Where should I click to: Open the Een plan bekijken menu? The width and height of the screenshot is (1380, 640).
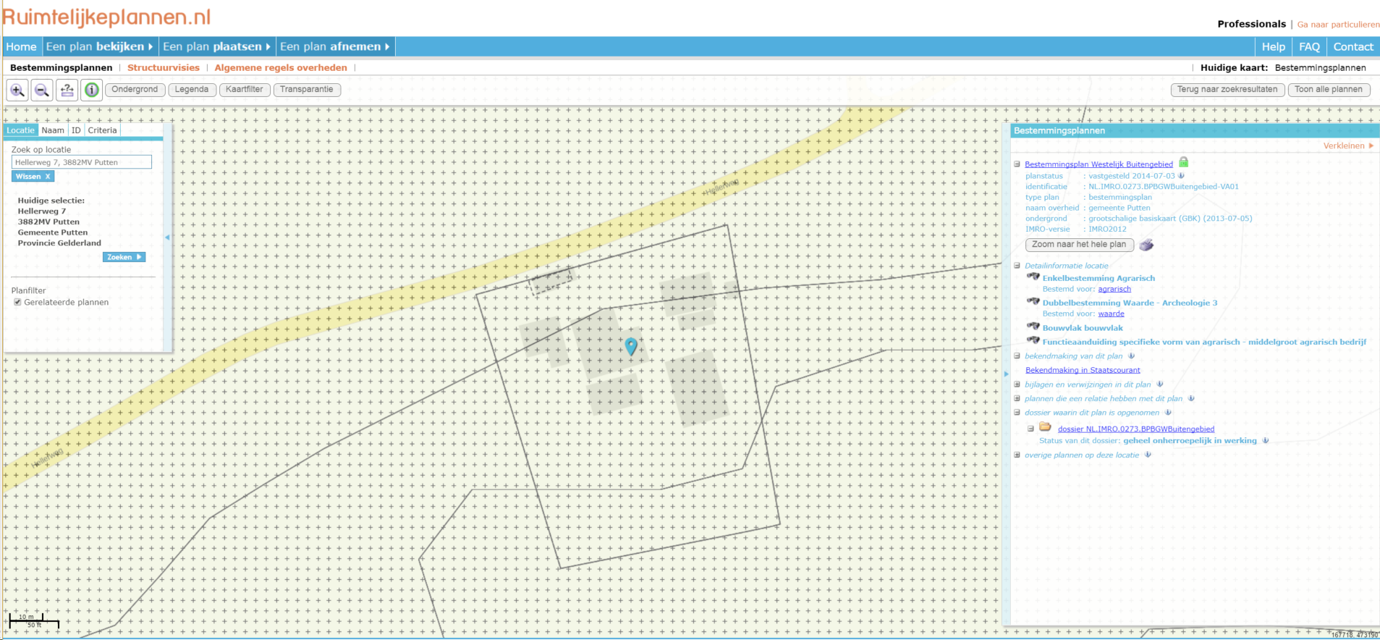pyautogui.click(x=99, y=46)
